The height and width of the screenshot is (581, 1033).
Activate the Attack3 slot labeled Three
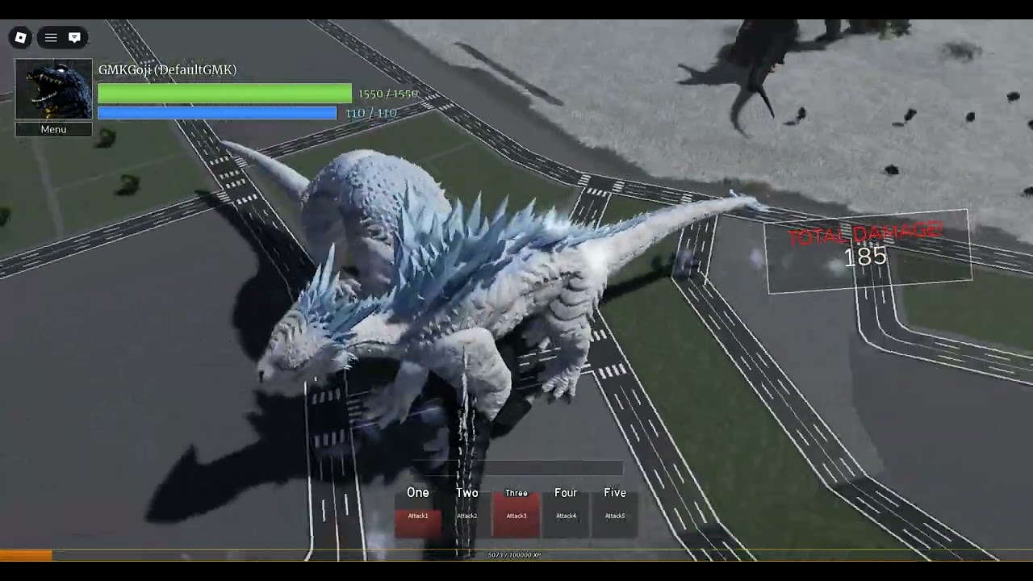tap(516, 516)
